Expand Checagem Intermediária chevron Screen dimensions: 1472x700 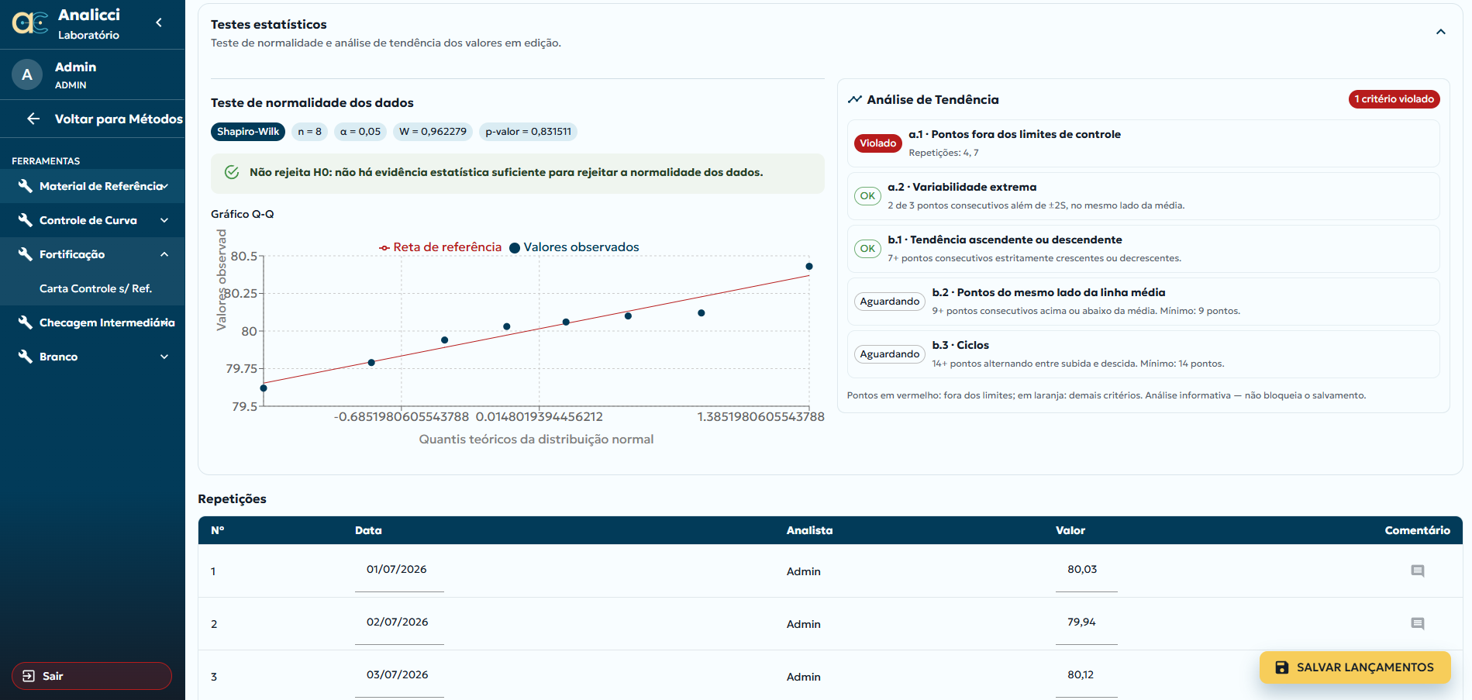tap(164, 322)
